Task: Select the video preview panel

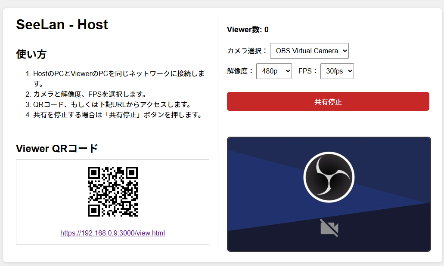Action: click(329, 194)
